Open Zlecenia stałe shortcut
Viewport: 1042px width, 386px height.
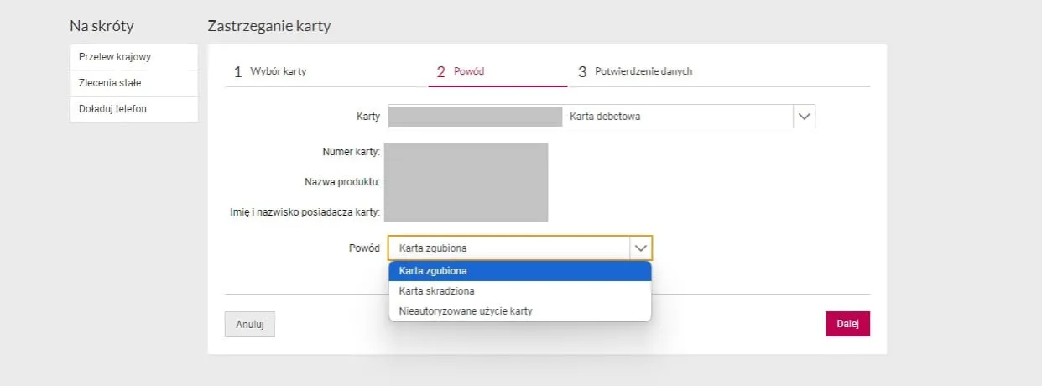(x=133, y=83)
